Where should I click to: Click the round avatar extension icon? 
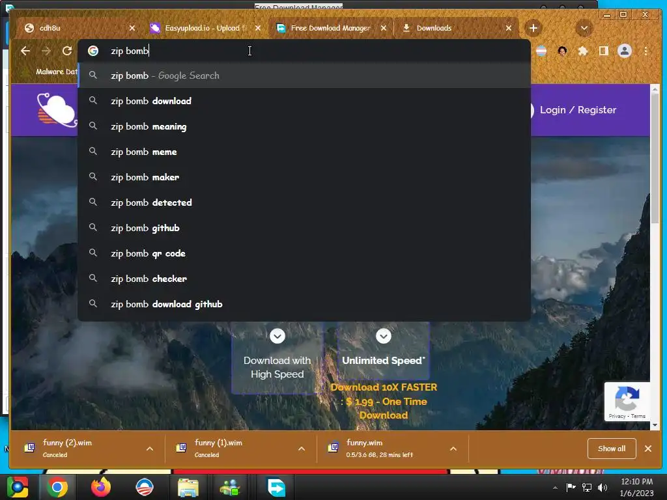coord(562,51)
